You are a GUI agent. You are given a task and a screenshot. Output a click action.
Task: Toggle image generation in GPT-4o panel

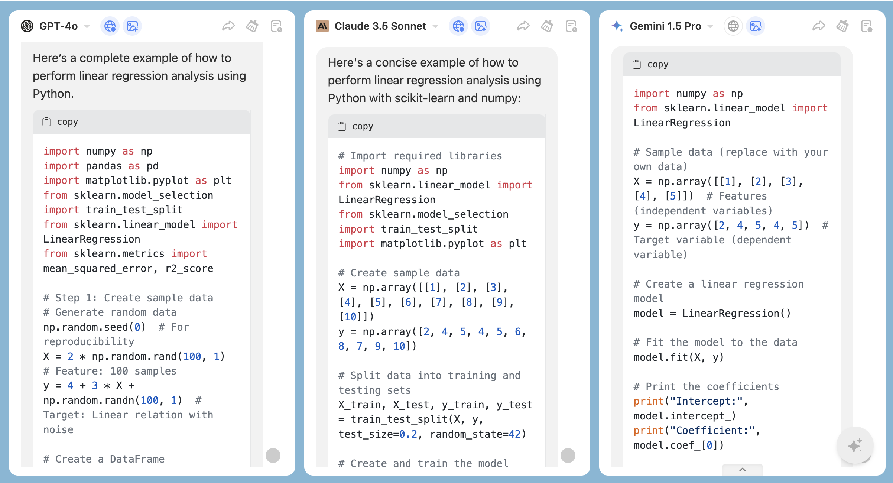[132, 26]
